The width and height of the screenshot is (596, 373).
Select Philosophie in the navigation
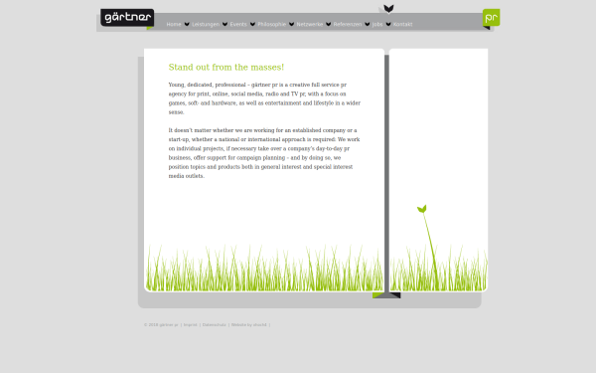(272, 24)
